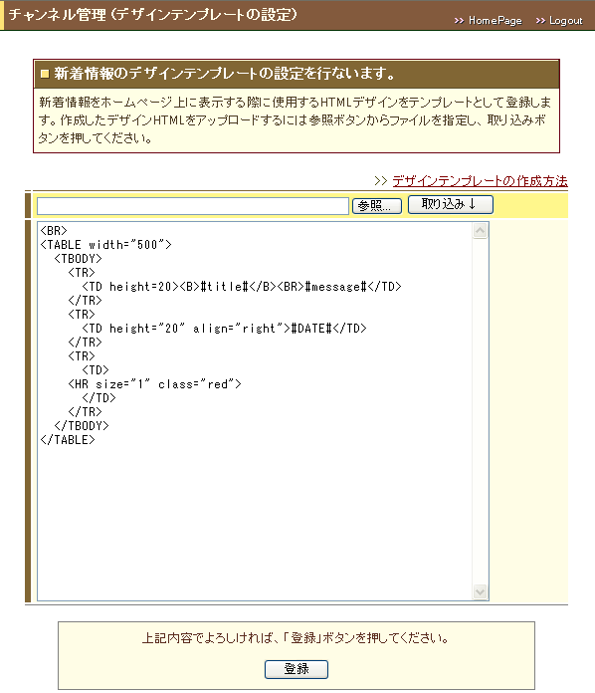Screen dimensions: 595x693
Task: Focus the file path input field
Action: [193, 206]
